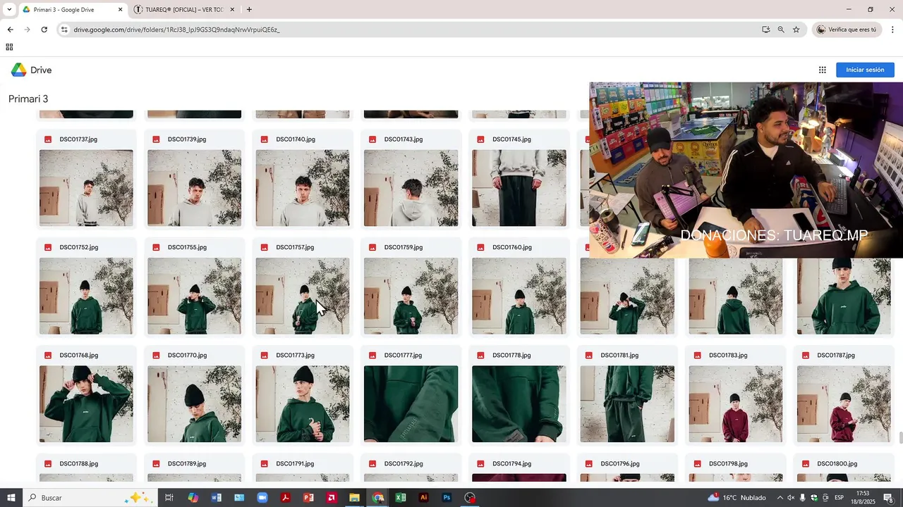
Task: Click the DSC01745.jpg file name
Action: [x=511, y=139]
